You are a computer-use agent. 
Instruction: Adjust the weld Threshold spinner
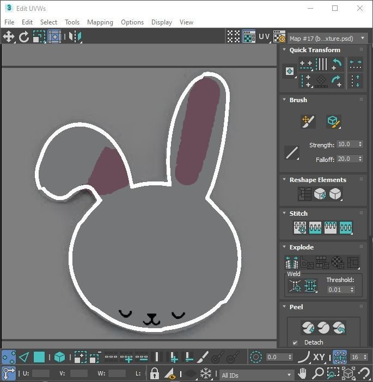[352, 290]
